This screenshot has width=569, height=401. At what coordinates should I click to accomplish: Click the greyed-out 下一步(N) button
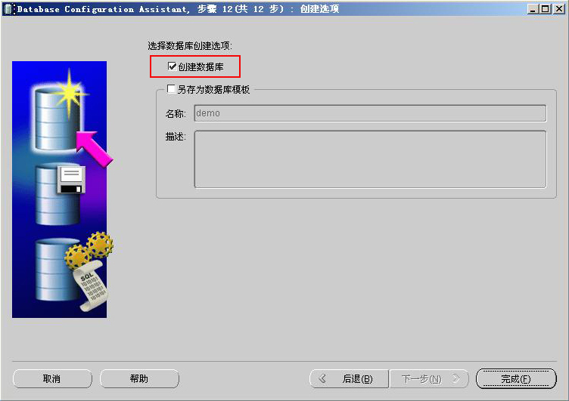click(428, 378)
